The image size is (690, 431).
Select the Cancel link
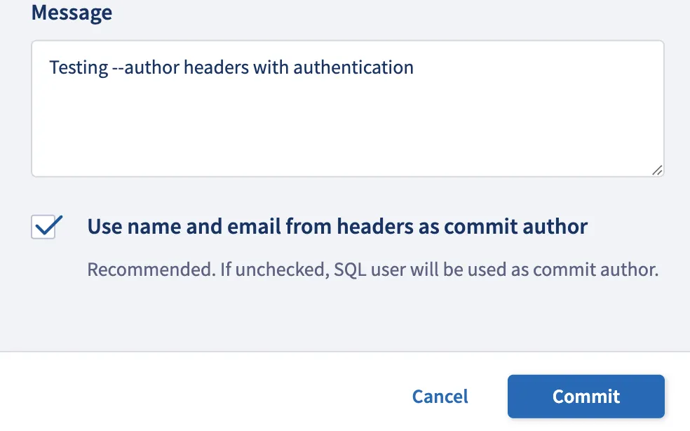click(x=440, y=396)
